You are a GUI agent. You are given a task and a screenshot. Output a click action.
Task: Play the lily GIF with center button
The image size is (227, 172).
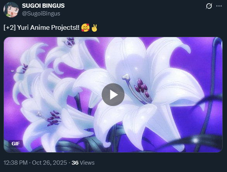point(113,95)
